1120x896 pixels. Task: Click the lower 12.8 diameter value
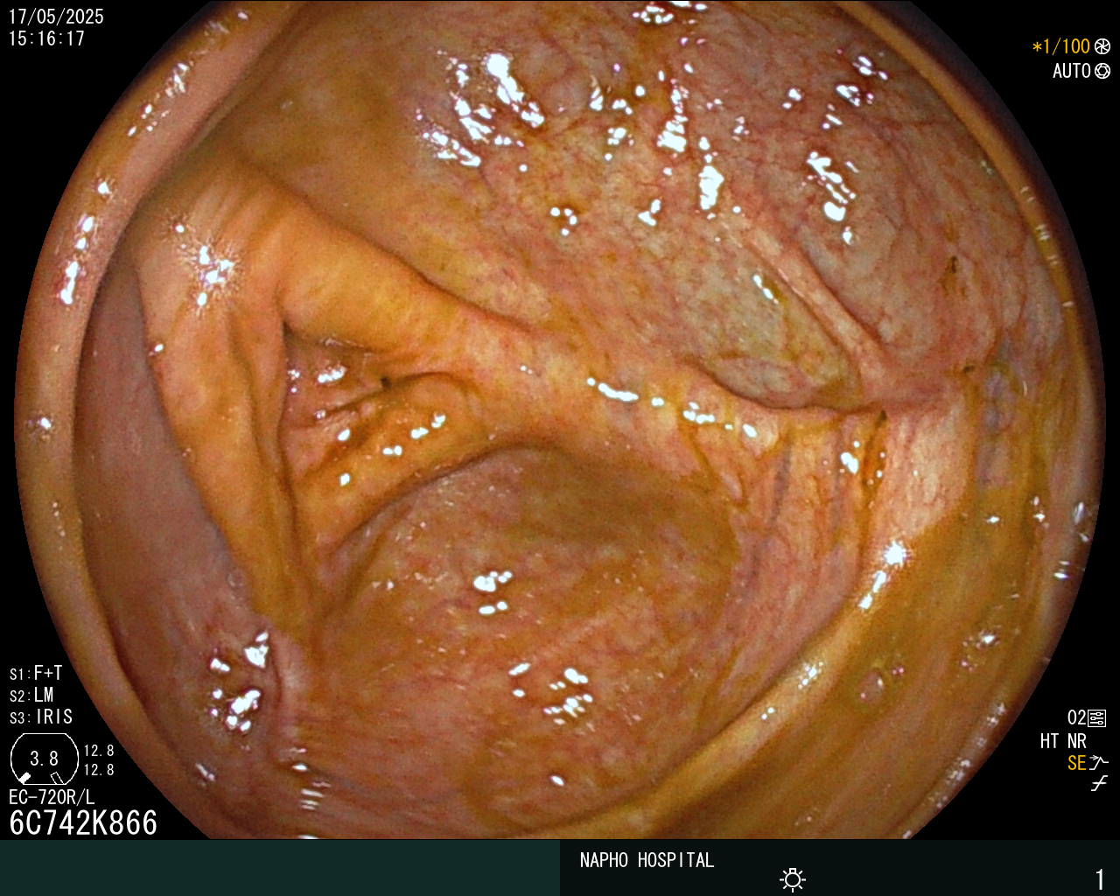(x=99, y=770)
